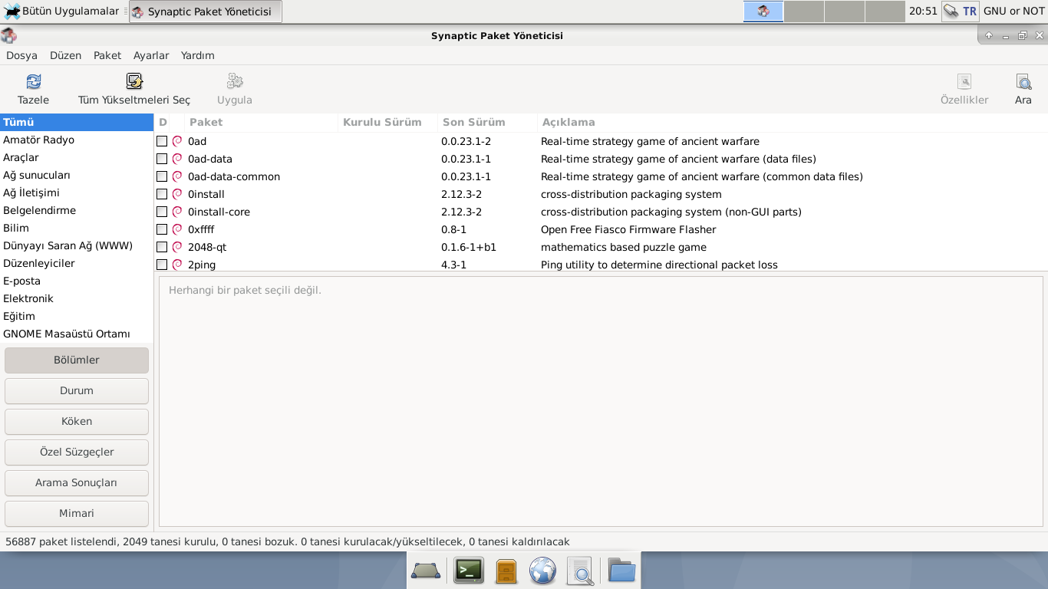
Task: Click the Köken button
Action: (77, 421)
